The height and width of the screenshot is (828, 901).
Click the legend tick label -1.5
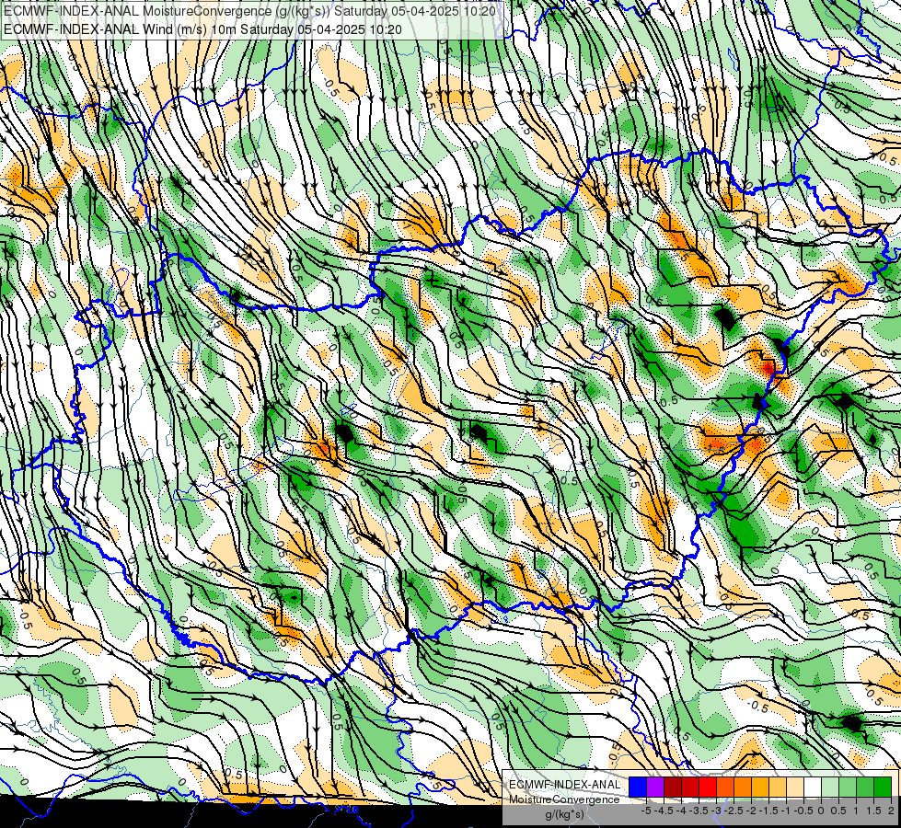768,811
